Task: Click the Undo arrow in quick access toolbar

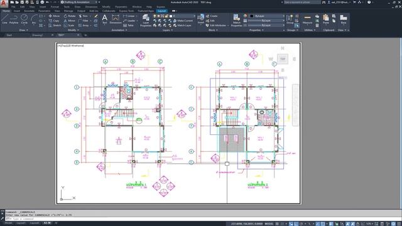Action: 47,2
